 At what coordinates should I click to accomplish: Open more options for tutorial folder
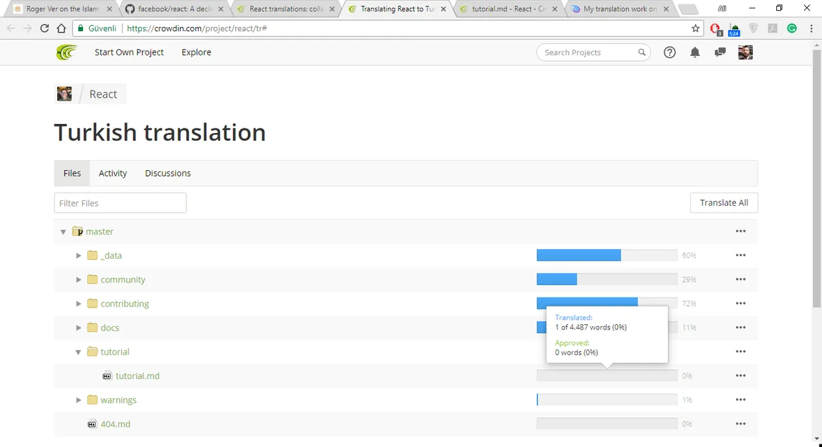740,352
